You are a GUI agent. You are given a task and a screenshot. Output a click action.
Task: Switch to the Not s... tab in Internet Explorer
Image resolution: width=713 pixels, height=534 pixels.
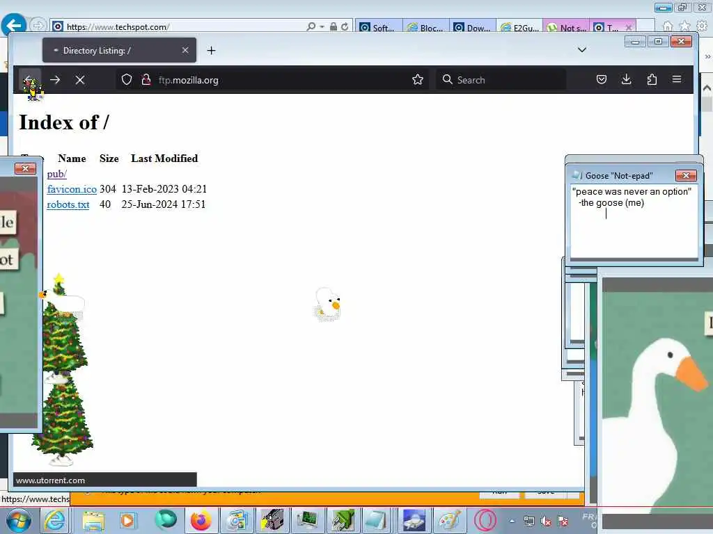pos(567,27)
